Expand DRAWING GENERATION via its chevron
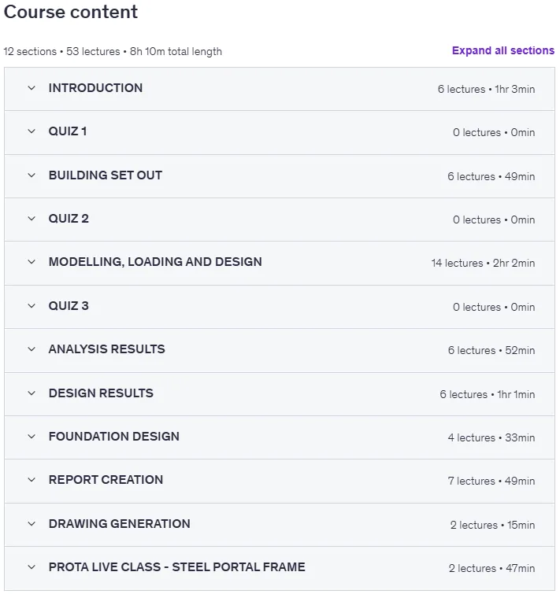Screen dimensions: 560x594 pos(32,523)
